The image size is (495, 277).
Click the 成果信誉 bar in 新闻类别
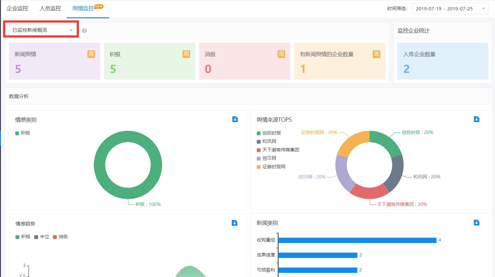(x=318, y=255)
